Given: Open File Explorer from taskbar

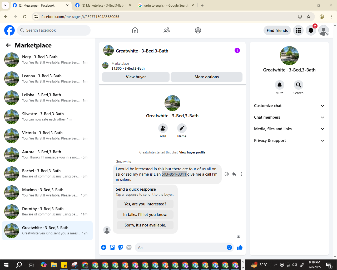Looking at the screenshot, I should click(54, 265).
